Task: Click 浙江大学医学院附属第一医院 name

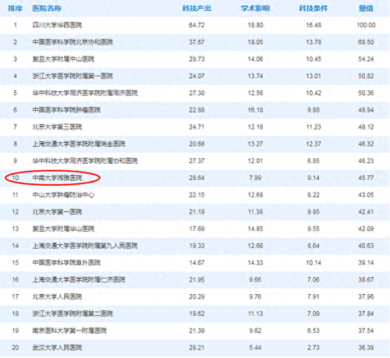Action: 73,76
